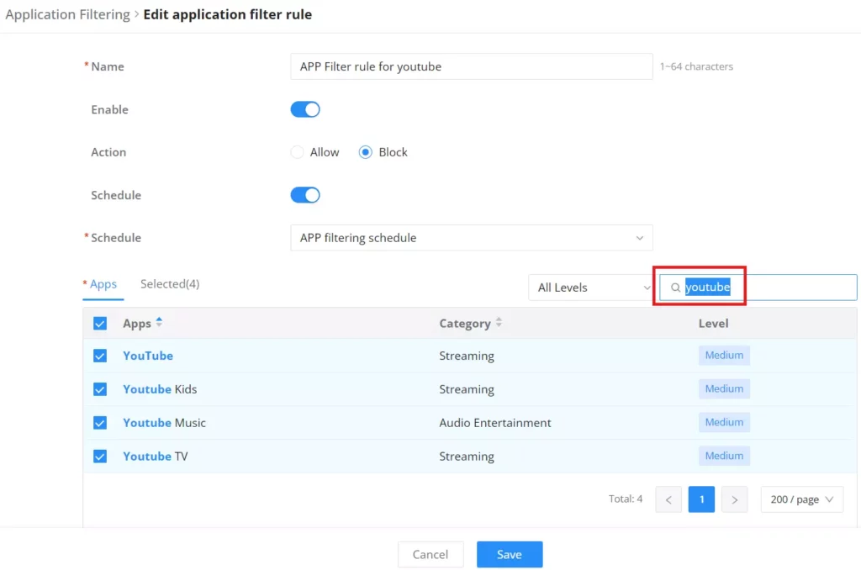This screenshot has width=861, height=570.
Task: Go to previous page arrow
Action: click(x=668, y=499)
